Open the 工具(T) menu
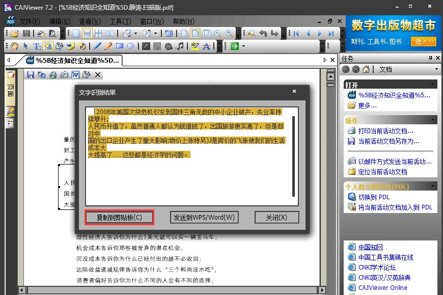The height and width of the screenshot is (295, 443). (120, 21)
